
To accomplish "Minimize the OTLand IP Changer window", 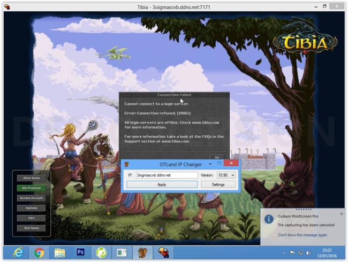I will tap(210, 164).
